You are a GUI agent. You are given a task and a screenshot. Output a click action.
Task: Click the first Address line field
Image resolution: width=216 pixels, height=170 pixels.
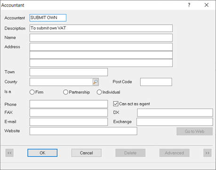101,47
